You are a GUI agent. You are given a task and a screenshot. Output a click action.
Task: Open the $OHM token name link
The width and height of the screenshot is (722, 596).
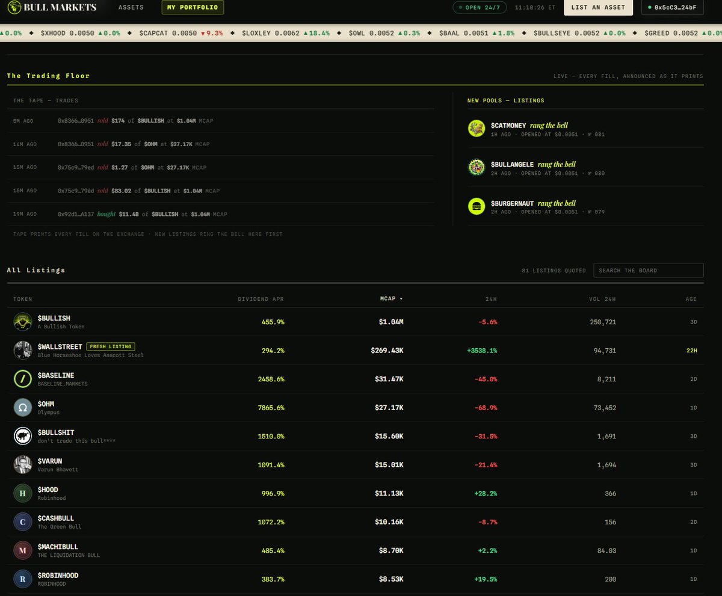point(47,404)
